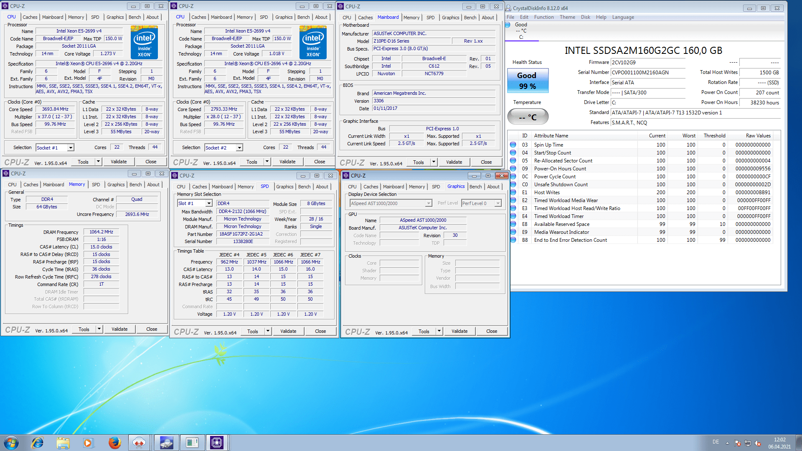The image size is (802, 451).
Task: Click the Good 99 % health status button
Action: (527, 80)
